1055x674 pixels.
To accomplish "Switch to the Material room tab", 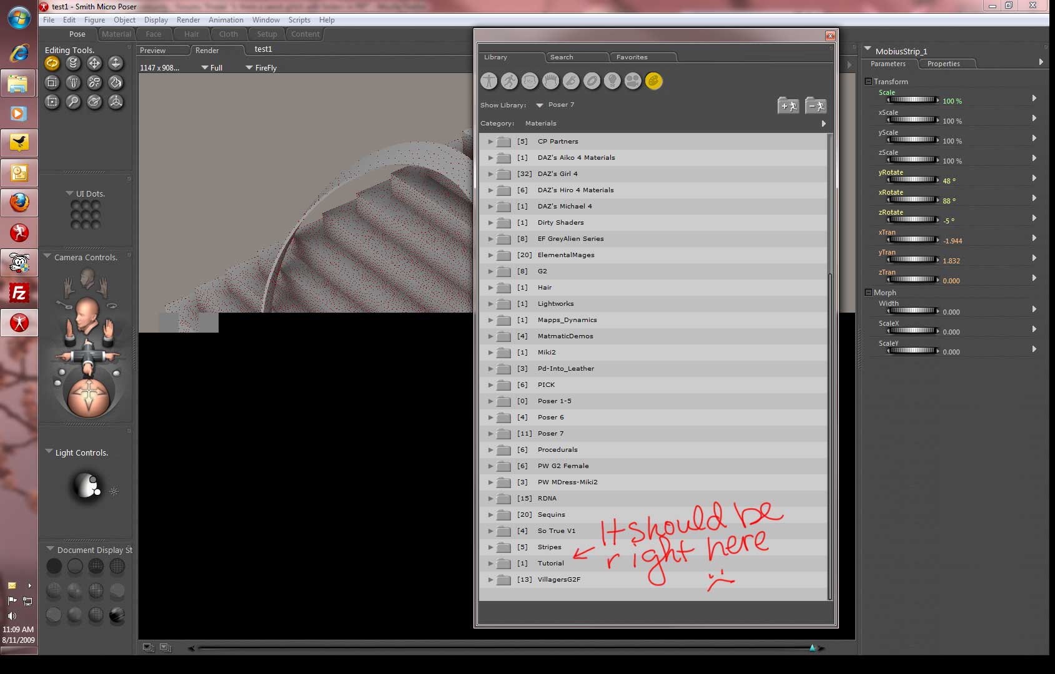I will (116, 34).
